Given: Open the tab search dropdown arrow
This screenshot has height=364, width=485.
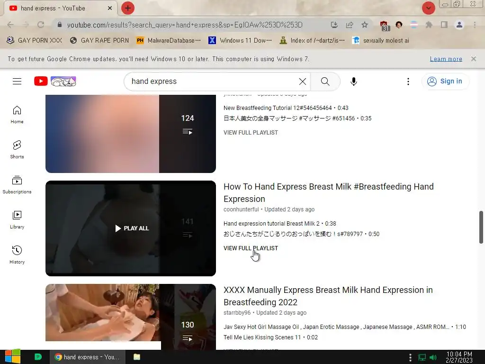Looking at the screenshot, I should [x=428, y=8].
